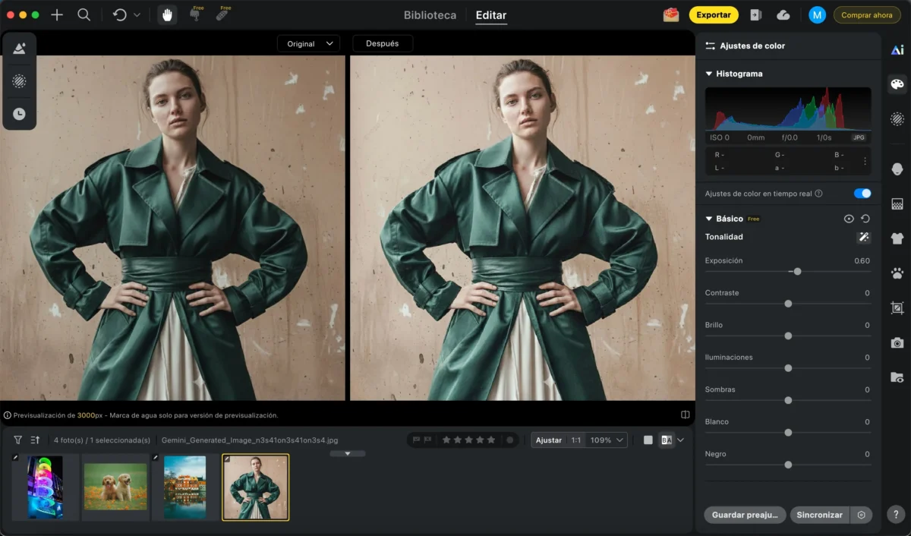Switch to the Editar tab
The image size is (911, 536).
[490, 15]
